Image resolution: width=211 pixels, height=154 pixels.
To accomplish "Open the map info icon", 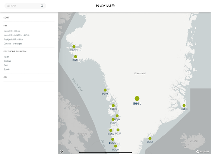I will [62, 152].
